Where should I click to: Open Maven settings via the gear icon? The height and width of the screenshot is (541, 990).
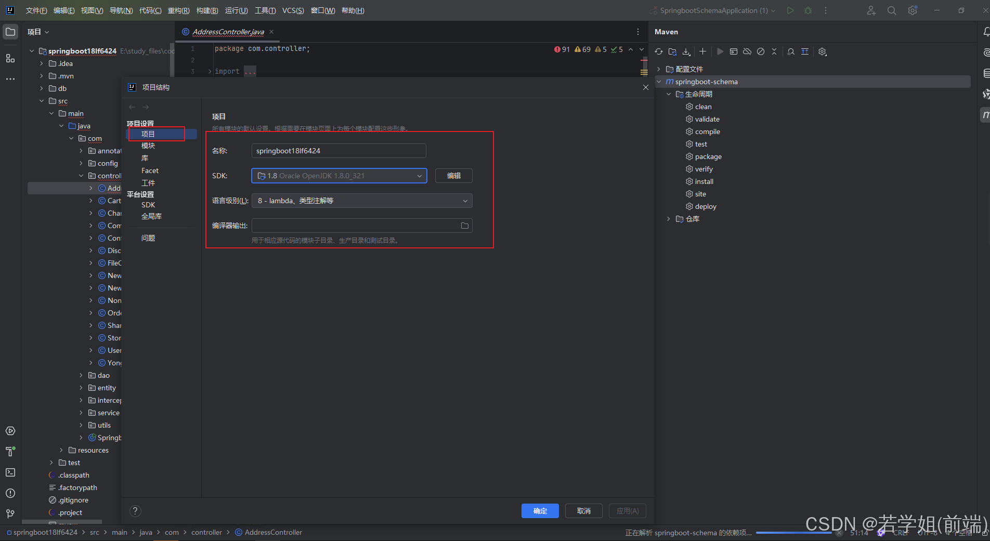(822, 51)
